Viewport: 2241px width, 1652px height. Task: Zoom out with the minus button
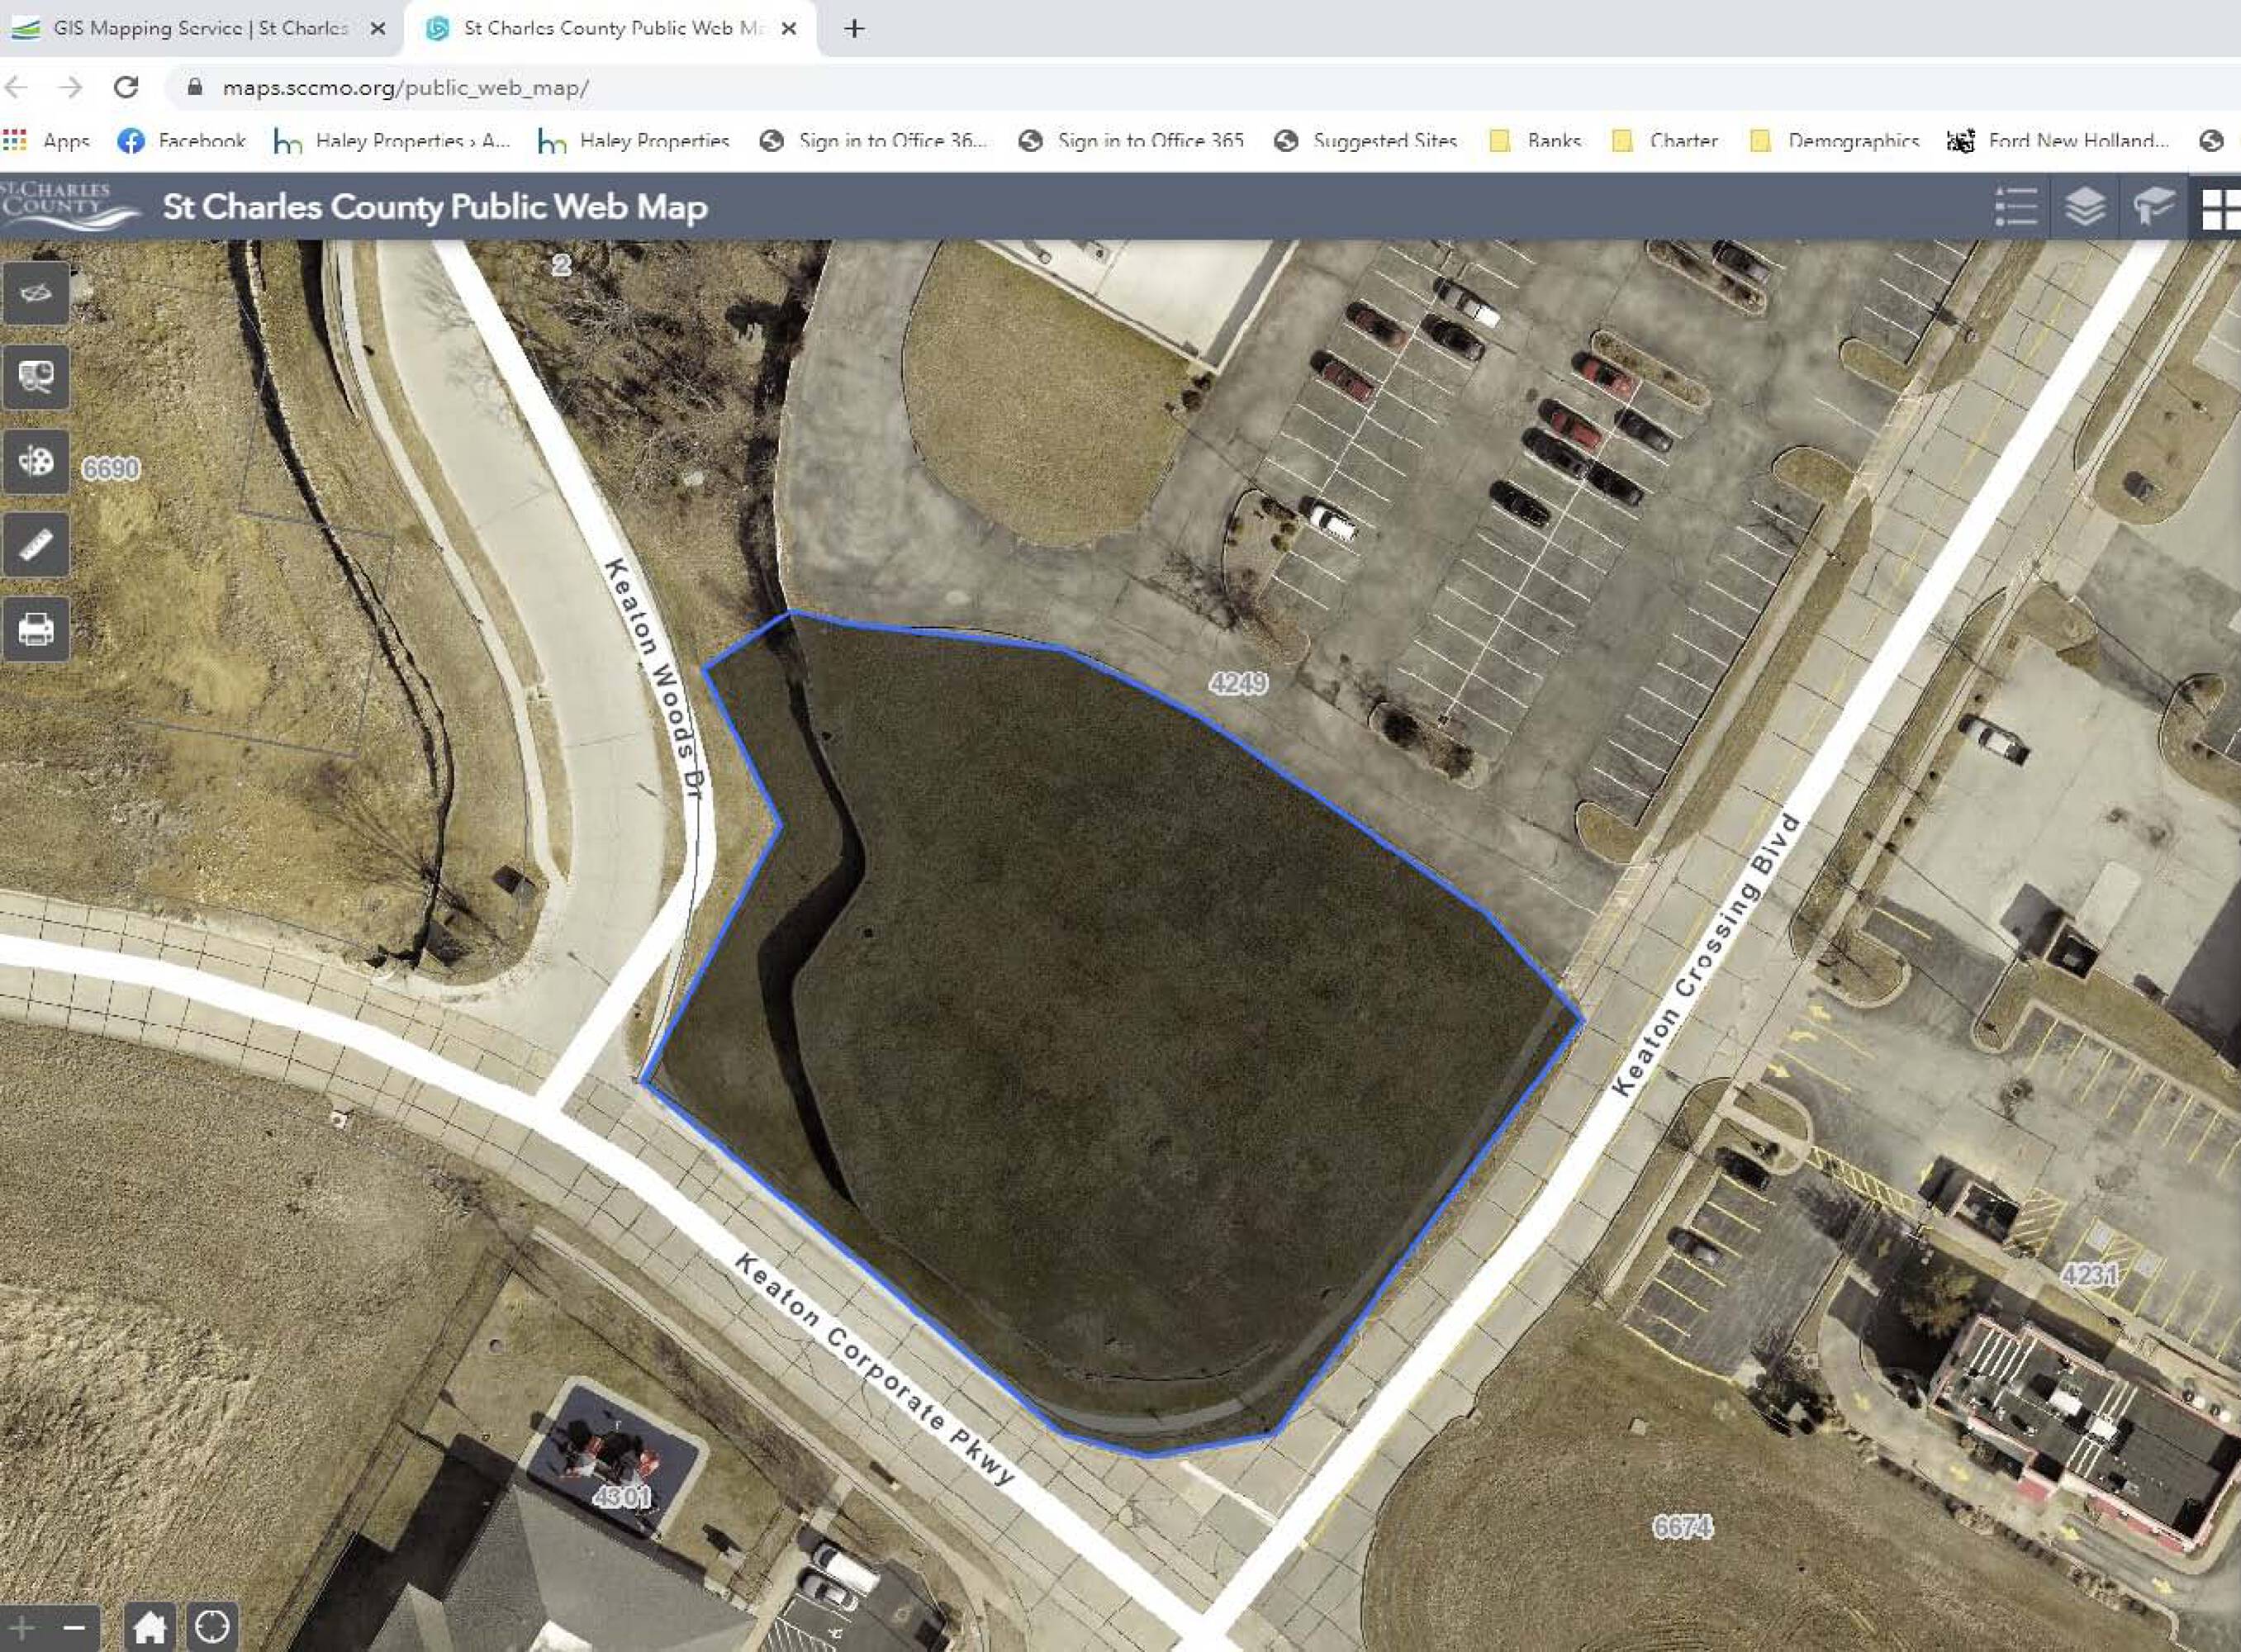[74, 1627]
